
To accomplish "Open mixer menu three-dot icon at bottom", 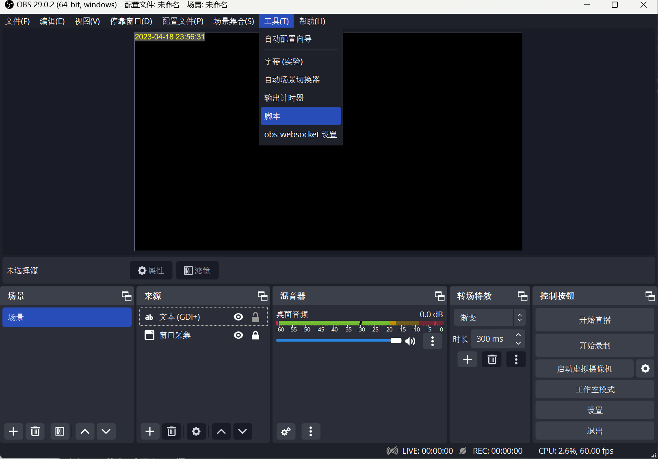I will coord(311,431).
